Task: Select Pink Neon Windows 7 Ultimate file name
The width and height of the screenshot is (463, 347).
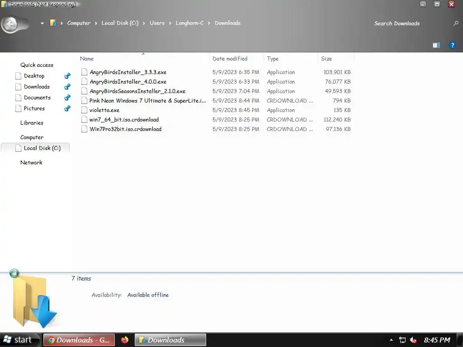Action: click(x=148, y=101)
